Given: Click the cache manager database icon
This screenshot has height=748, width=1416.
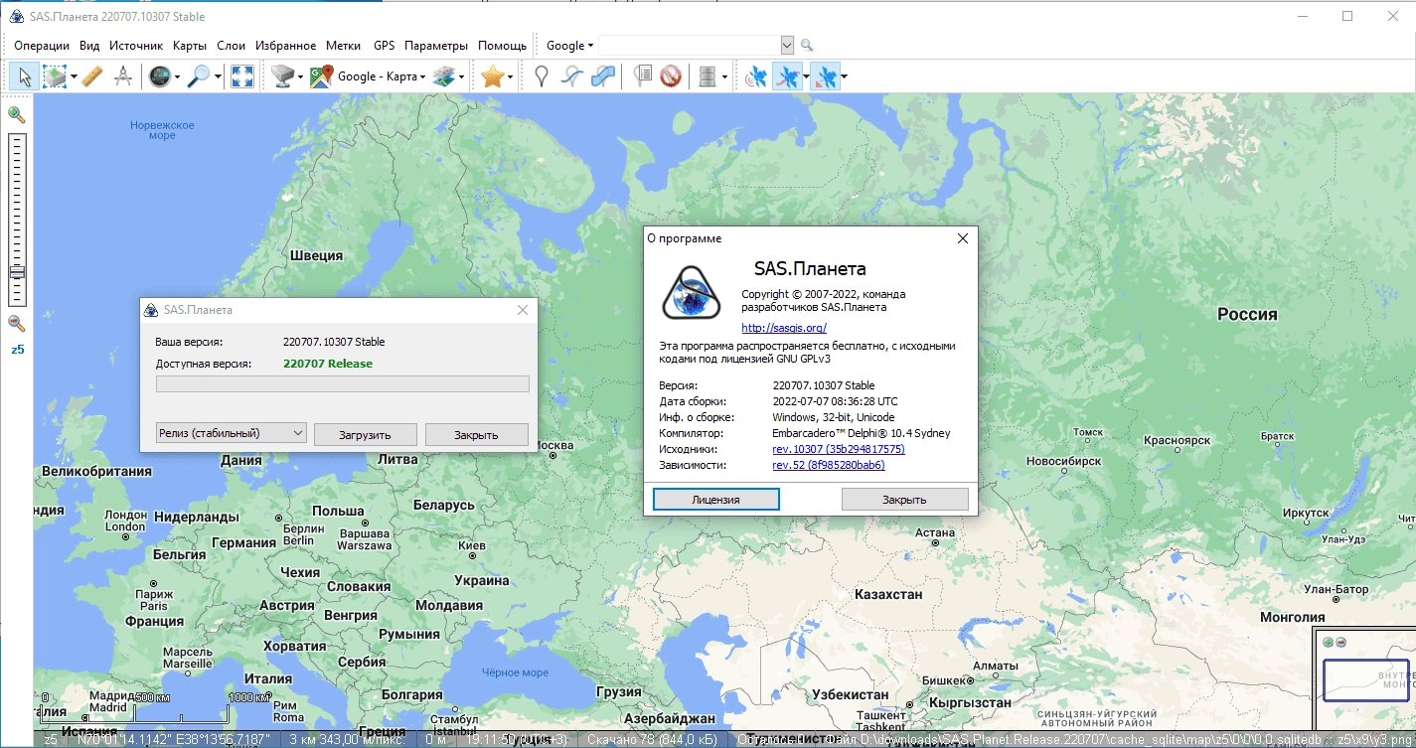Looking at the screenshot, I should pyautogui.click(x=708, y=76).
